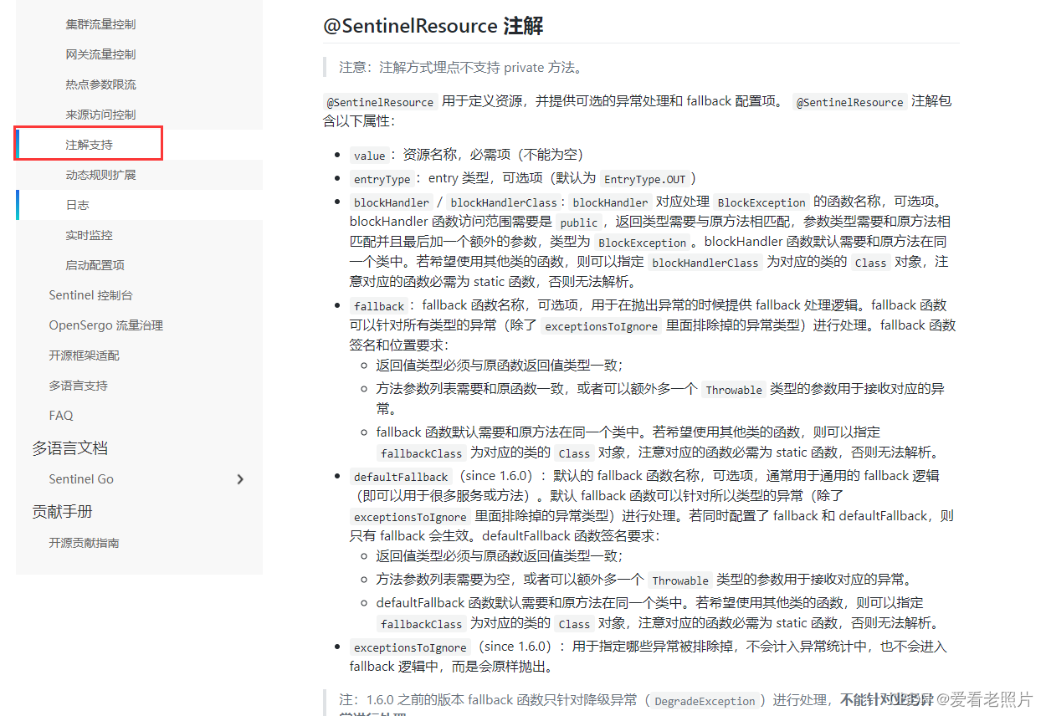Click the 'EntryType.OUT' code tag

point(644,179)
